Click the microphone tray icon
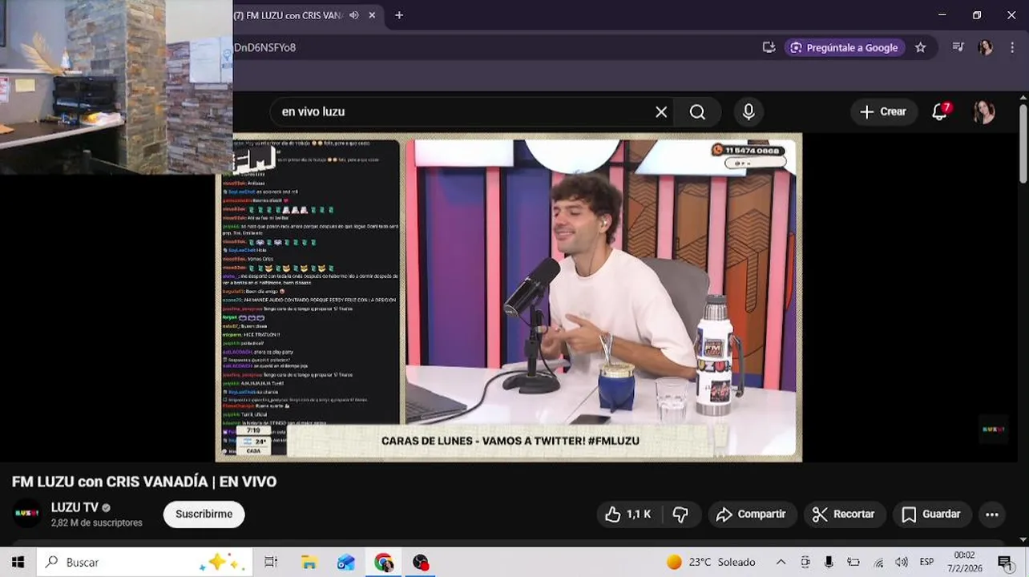Viewport: 1029px width, 577px height. click(829, 562)
